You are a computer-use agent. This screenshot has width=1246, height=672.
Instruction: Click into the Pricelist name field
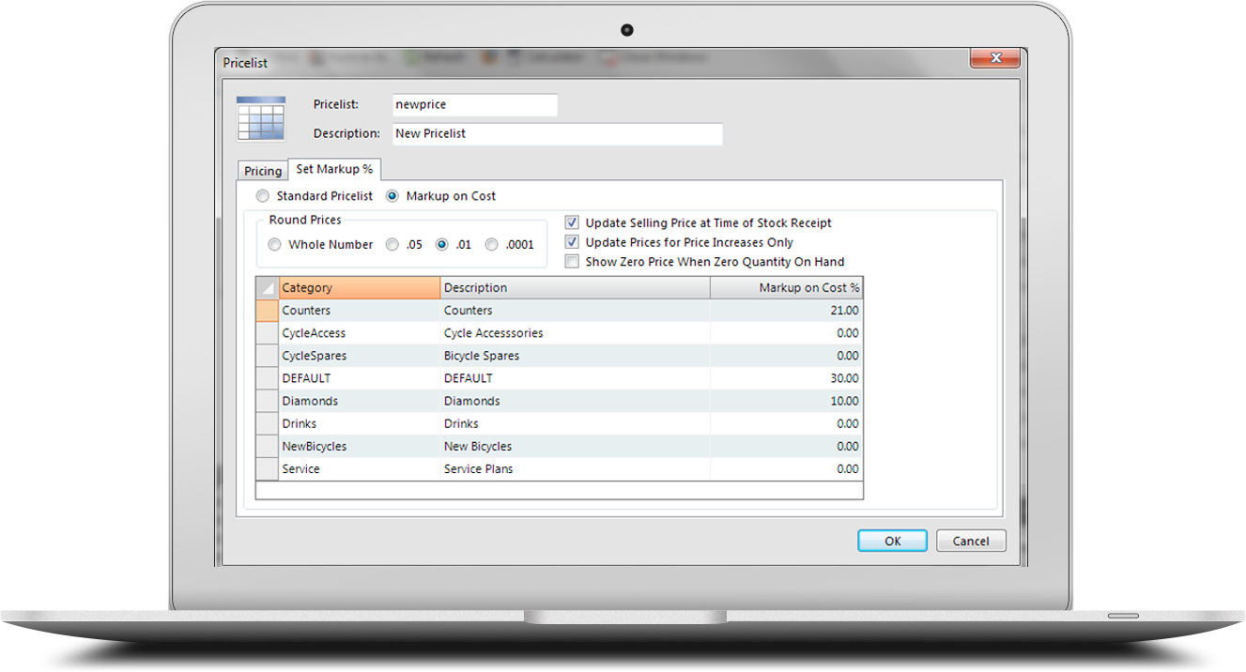(473, 105)
